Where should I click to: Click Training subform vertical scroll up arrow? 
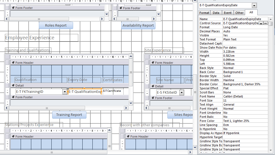[131, 56]
